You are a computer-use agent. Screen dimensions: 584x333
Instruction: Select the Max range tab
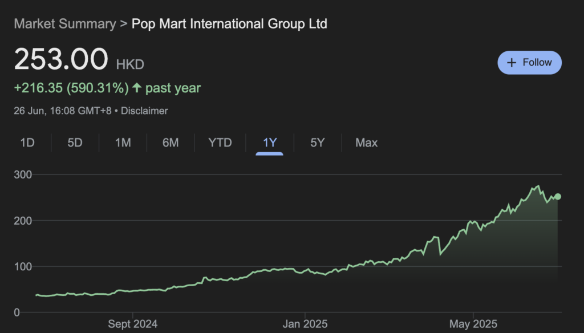(366, 143)
